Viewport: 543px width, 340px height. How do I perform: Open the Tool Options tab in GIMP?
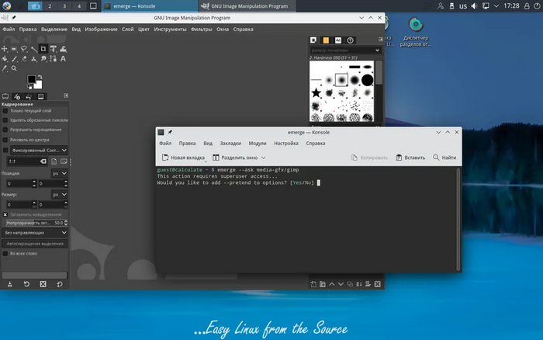tap(5, 97)
